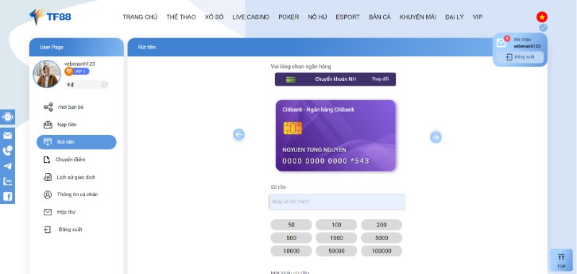The height and width of the screenshot is (274, 577).
Task: Click the TOP scroll-to-top button
Action: point(561,260)
